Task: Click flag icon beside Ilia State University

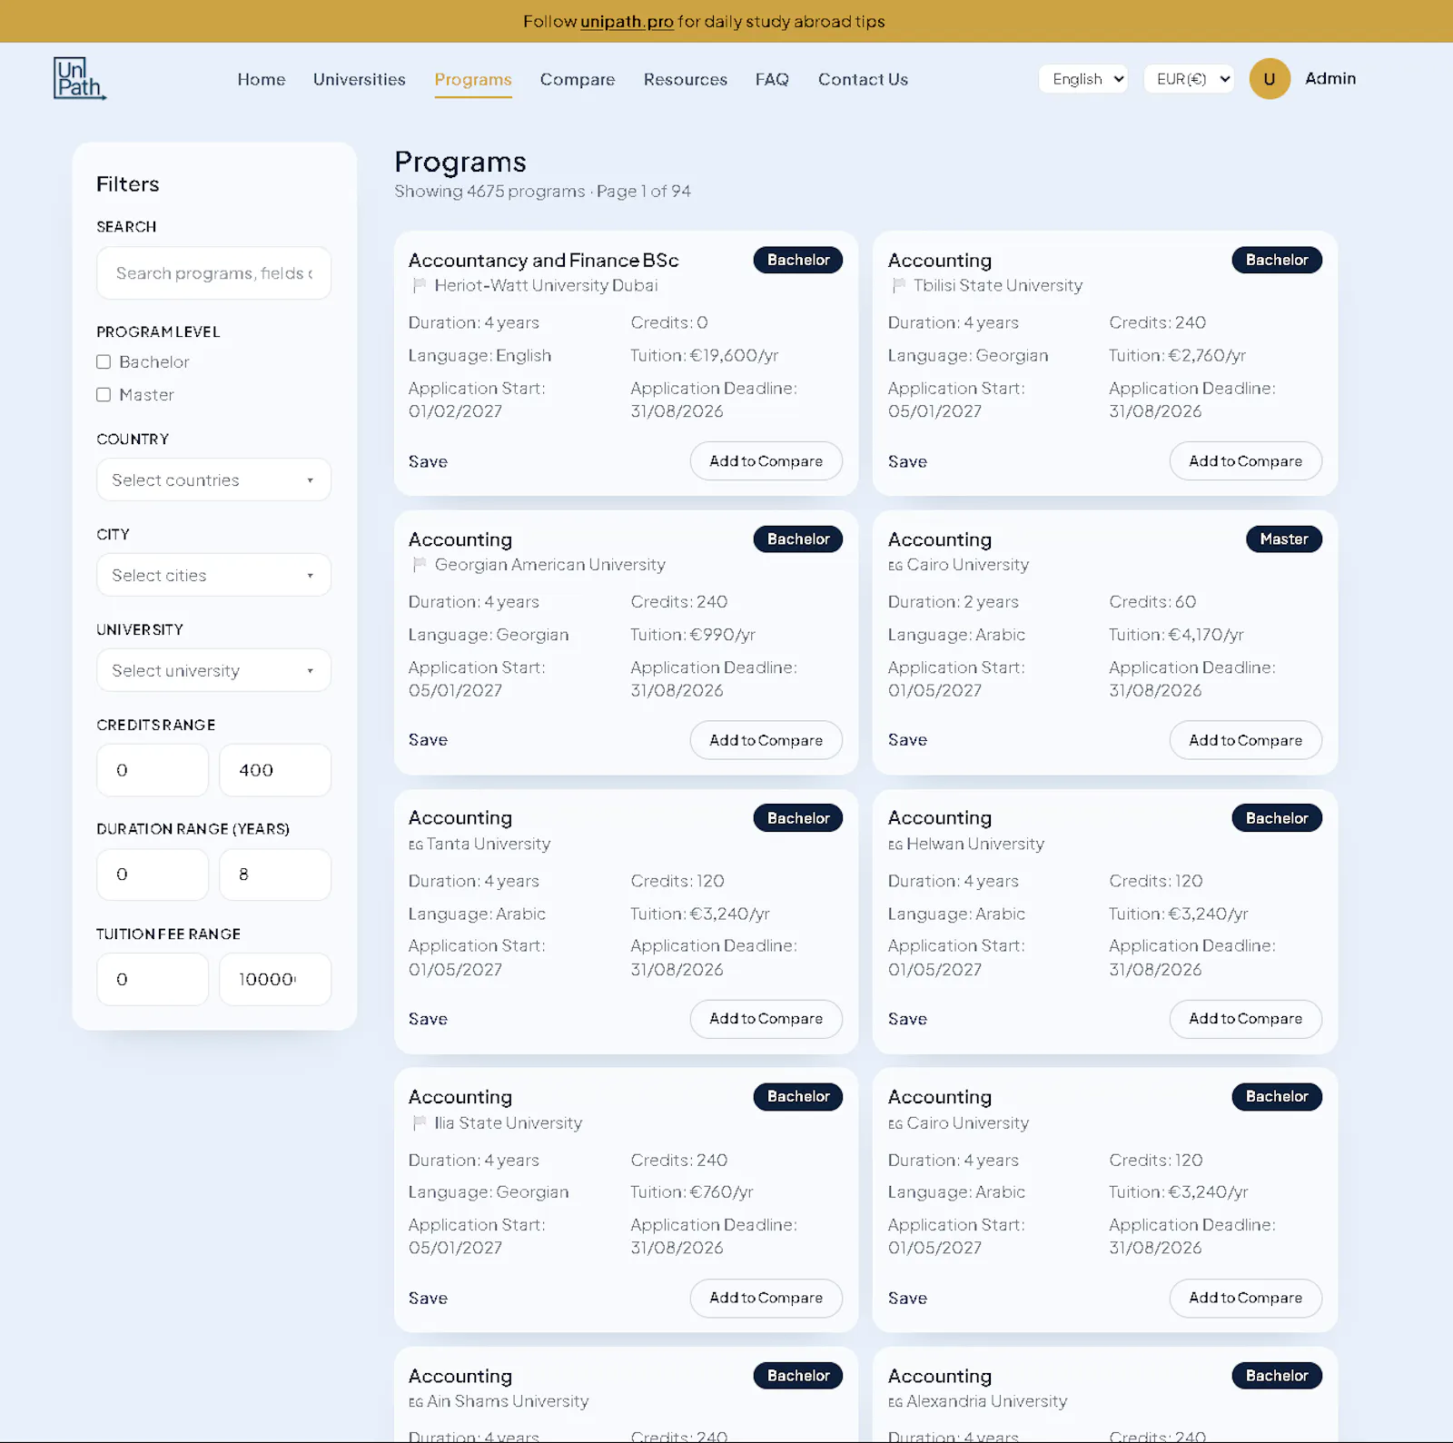Action: (420, 1122)
